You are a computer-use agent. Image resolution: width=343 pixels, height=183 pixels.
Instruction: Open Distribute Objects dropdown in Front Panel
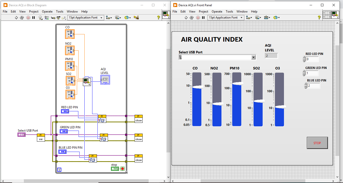point(258,18)
